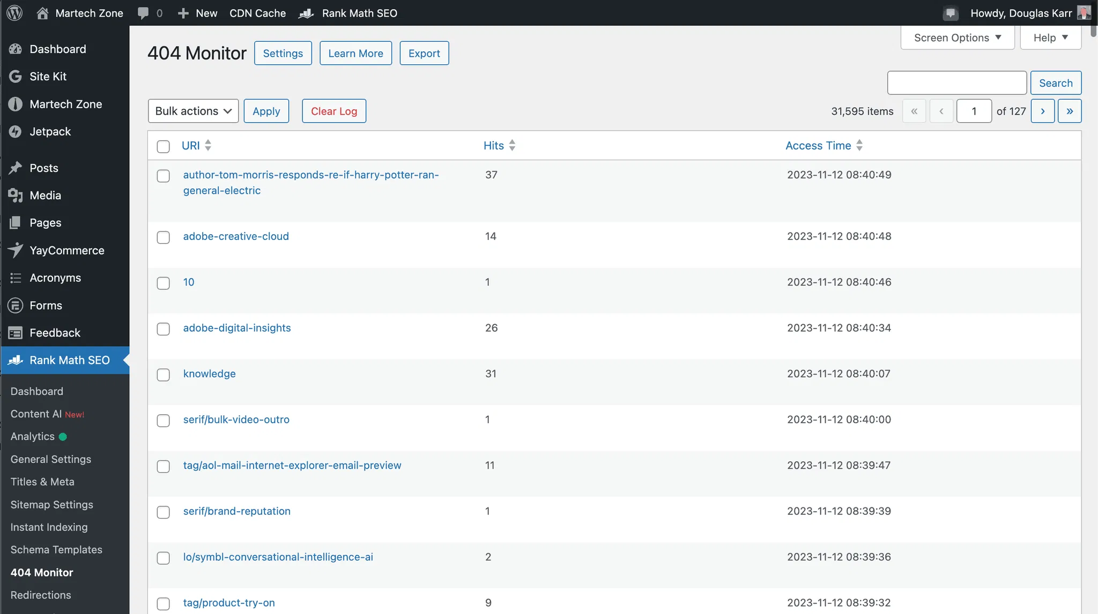Click the Jetpack sidebar icon
The image size is (1098, 614).
pyautogui.click(x=16, y=132)
